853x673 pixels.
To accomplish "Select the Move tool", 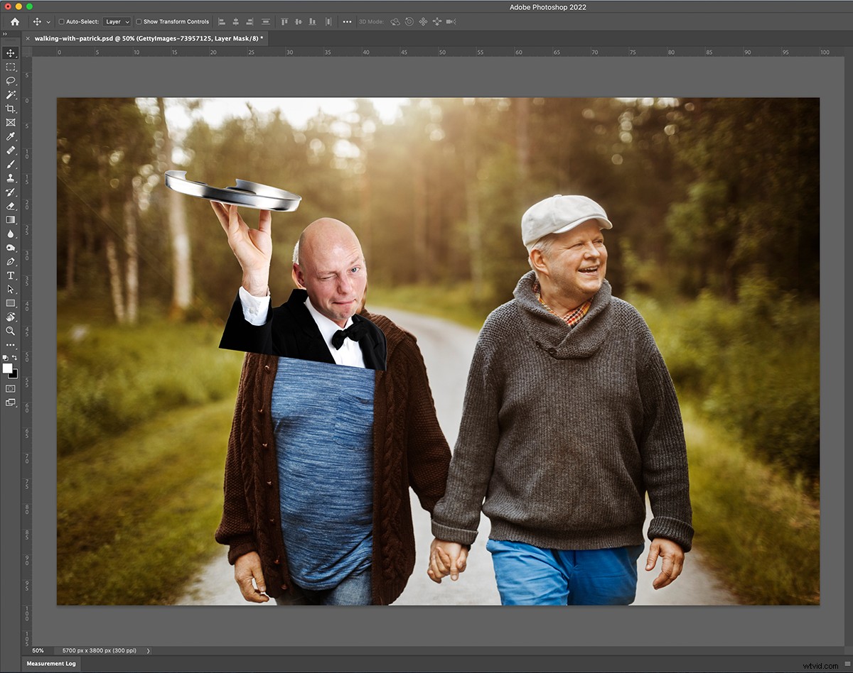I will pyautogui.click(x=10, y=53).
